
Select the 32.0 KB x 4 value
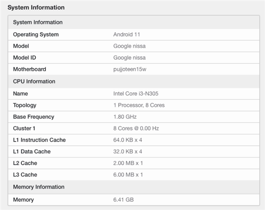pyautogui.click(x=128, y=152)
